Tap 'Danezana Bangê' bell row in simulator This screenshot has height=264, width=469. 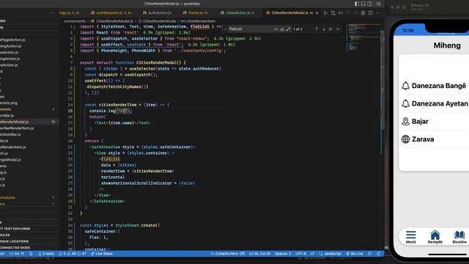click(x=435, y=86)
